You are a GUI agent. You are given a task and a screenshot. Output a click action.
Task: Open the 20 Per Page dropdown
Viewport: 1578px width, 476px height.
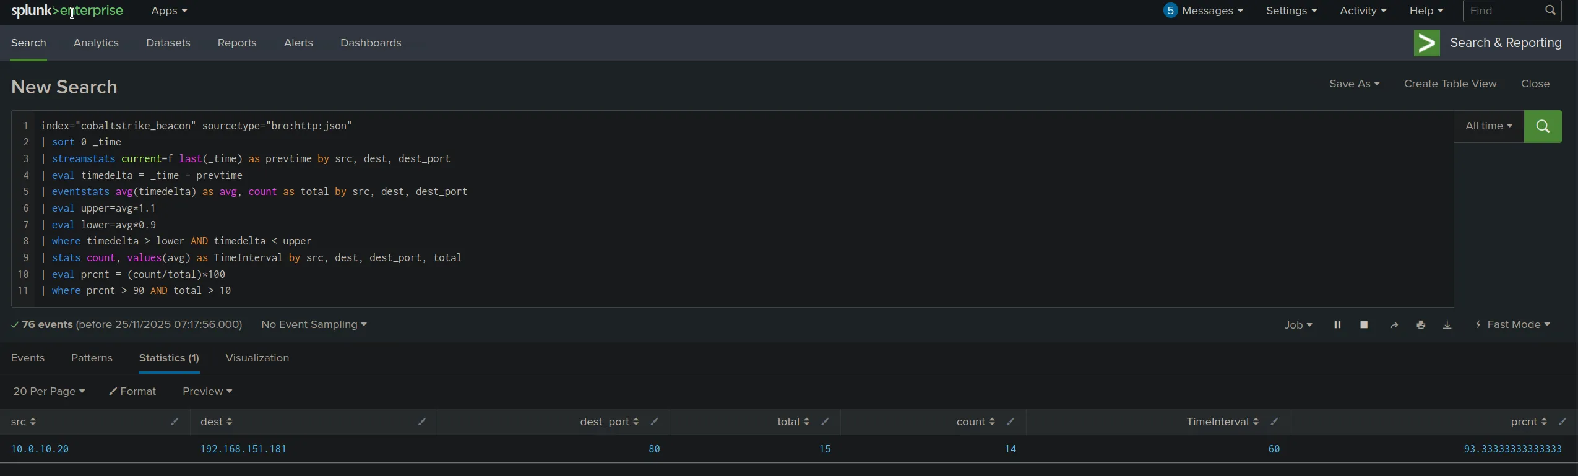pos(49,391)
